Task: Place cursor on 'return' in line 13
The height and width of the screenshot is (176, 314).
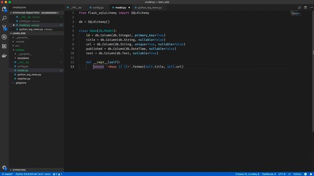Action: 99,66
